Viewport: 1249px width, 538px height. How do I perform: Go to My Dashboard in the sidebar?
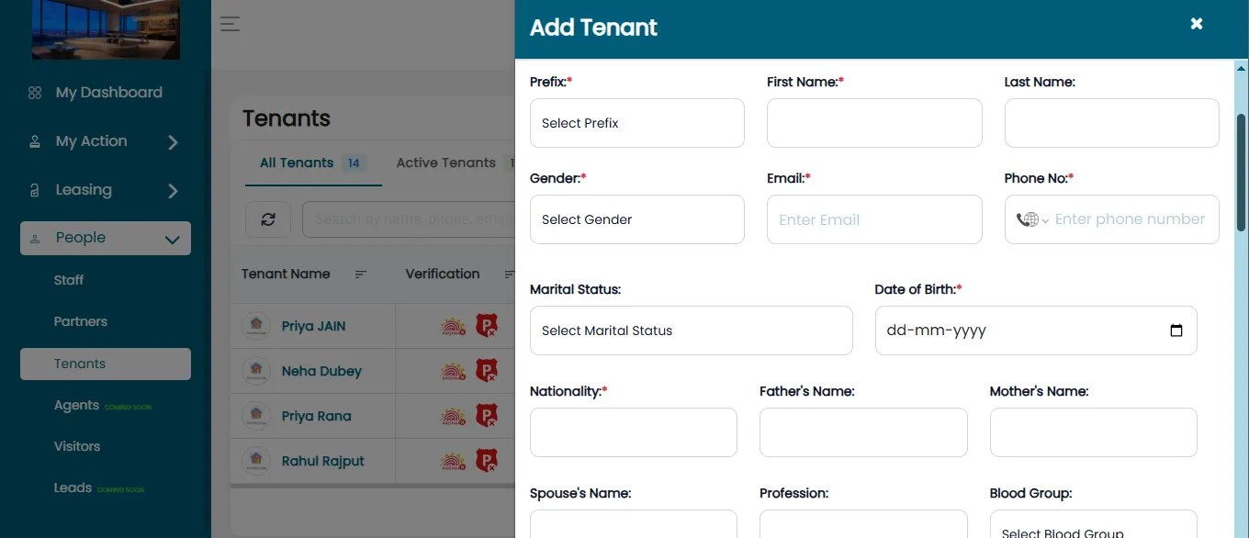[x=108, y=93]
